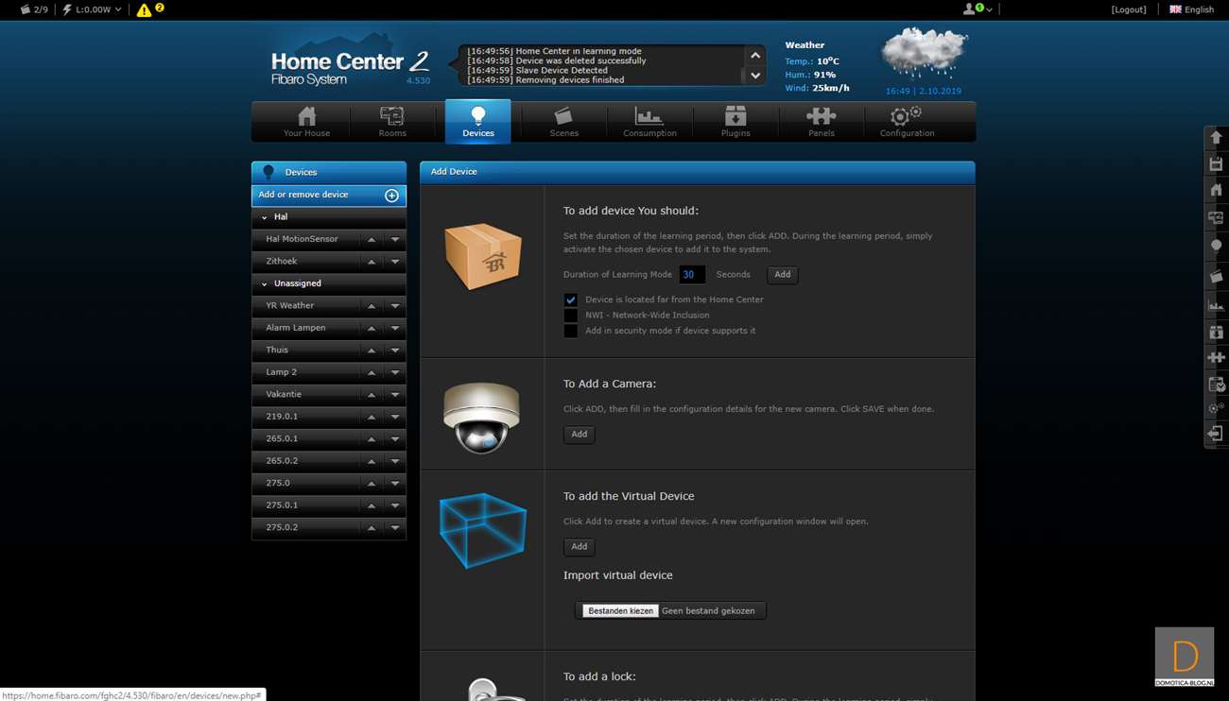Click the Logout link
Image resolution: width=1229 pixels, height=701 pixels.
(x=1129, y=9)
